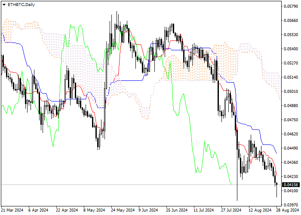The width and height of the screenshot is (301, 215).
Task: Click the 8 May 2024 date label
Action: pyautogui.click(x=94, y=210)
